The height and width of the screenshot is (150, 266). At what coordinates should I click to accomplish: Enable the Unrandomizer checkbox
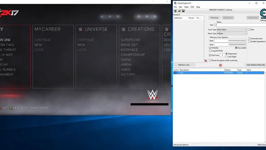[249, 39]
